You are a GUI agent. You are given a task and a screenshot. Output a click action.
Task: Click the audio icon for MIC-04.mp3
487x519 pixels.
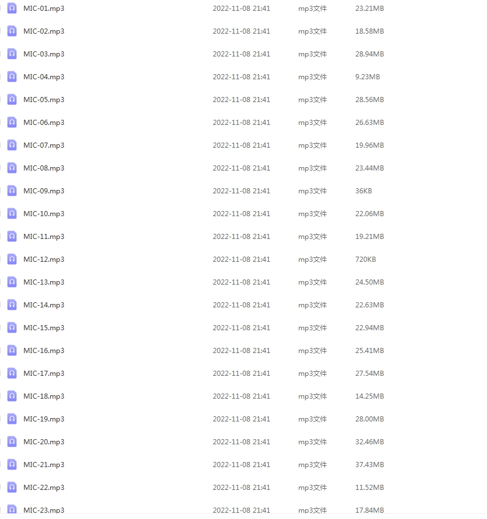pyautogui.click(x=12, y=77)
